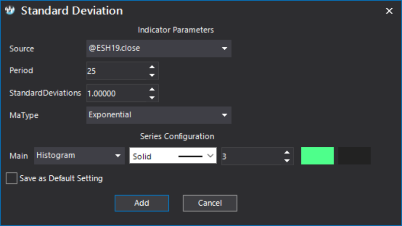Viewport: 402px width, 226px height.
Task: Click the Cancel button
Action: pos(210,203)
